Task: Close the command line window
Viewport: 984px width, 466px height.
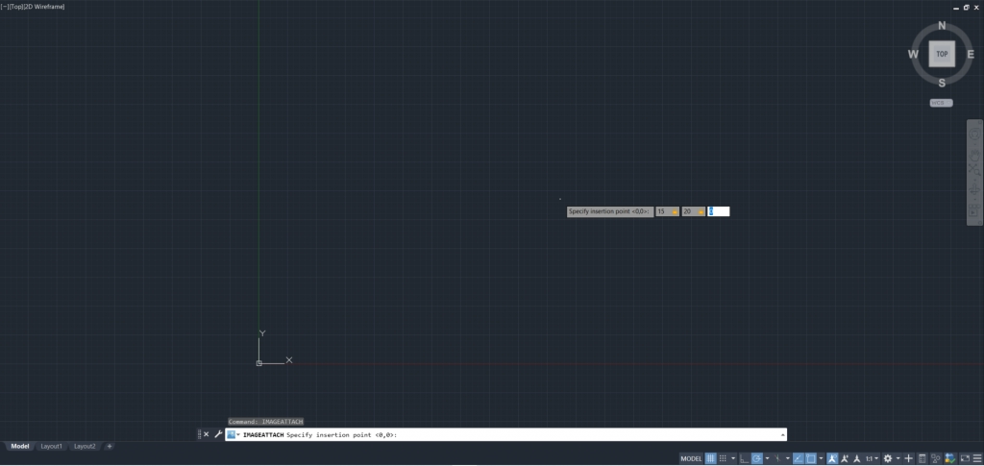Action: (206, 434)
